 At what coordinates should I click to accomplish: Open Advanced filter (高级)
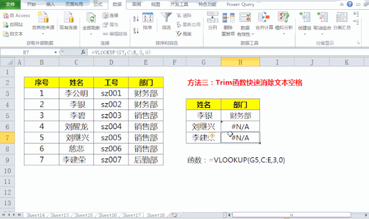[184, 34]
